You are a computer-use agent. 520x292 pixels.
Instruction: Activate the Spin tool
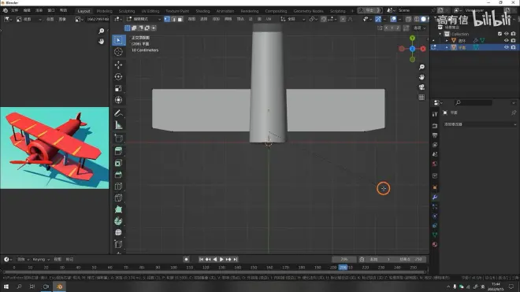[x=118, y=221]
